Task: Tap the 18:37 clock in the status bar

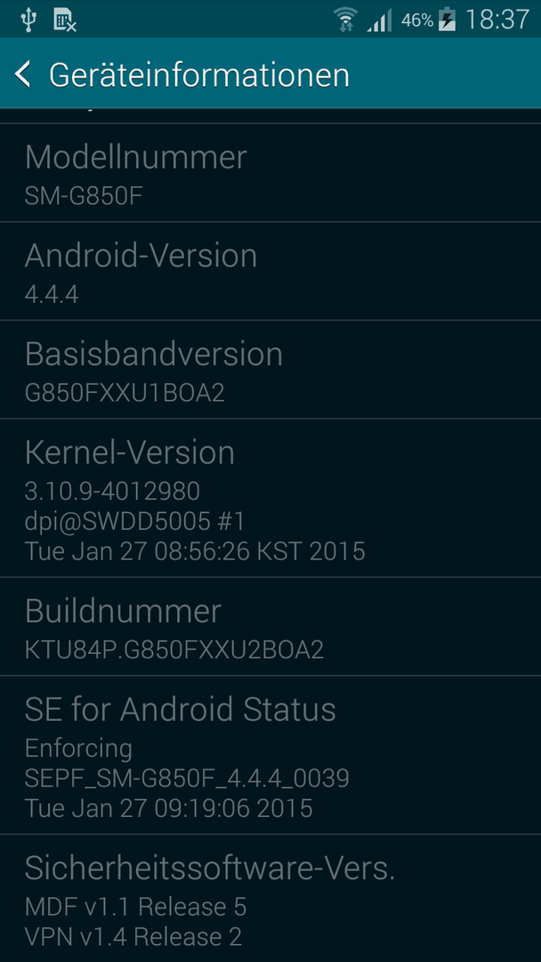Action: pyautogui.click(x=497, y=20)
